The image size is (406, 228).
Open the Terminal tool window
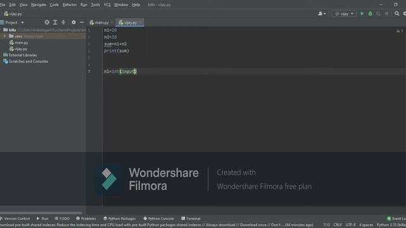coord(191,218)
